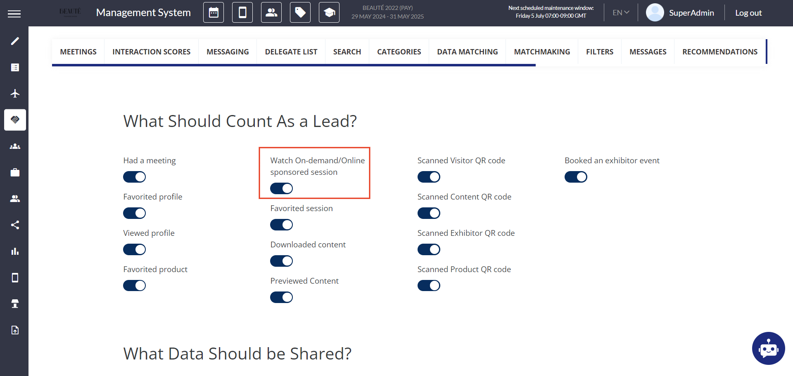793x376 pixels.
Task: Click the What Should Count As a Lead heading
Action: (240, 121)
